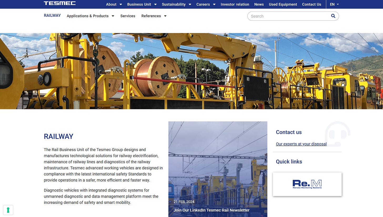
Task: Go to Investor relation page
Action: pyautogui.click(x=235, y=4)
